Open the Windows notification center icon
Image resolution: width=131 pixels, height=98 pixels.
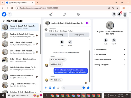click(127, 95)
